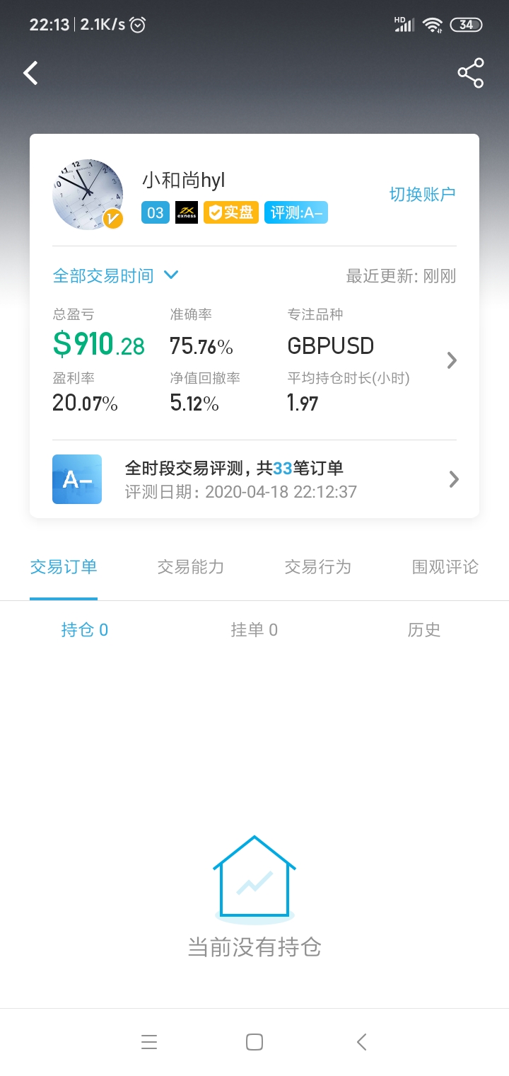Tap the empty positions house icon
This screenshot has height=1076, width=509.
[x=255, y=878]
